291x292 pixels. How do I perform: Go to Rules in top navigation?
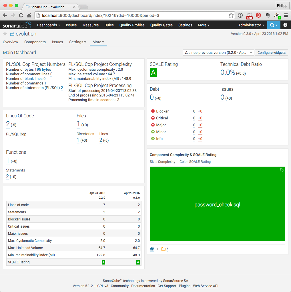(x=109, y=25)
